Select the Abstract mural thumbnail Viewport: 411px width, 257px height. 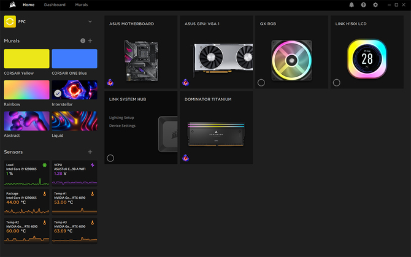(x=26, y=121)
